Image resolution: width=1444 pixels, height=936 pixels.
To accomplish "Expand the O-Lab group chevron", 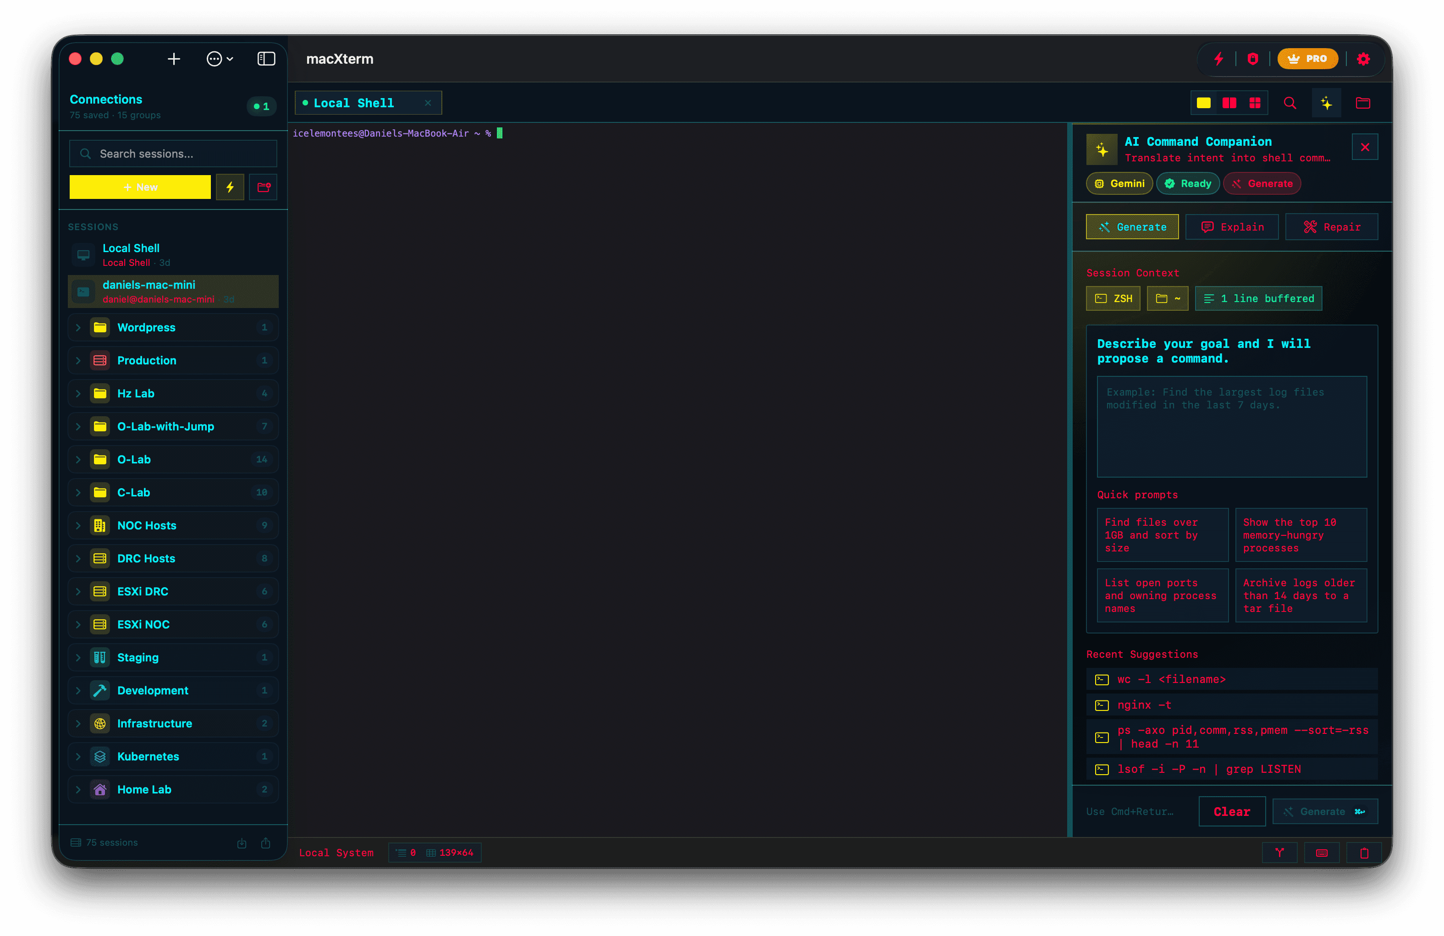I will click(x=78, y=460).
